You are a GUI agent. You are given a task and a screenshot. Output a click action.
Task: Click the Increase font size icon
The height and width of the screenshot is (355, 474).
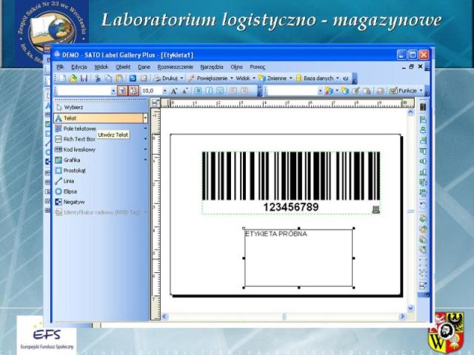pos(174,90)
